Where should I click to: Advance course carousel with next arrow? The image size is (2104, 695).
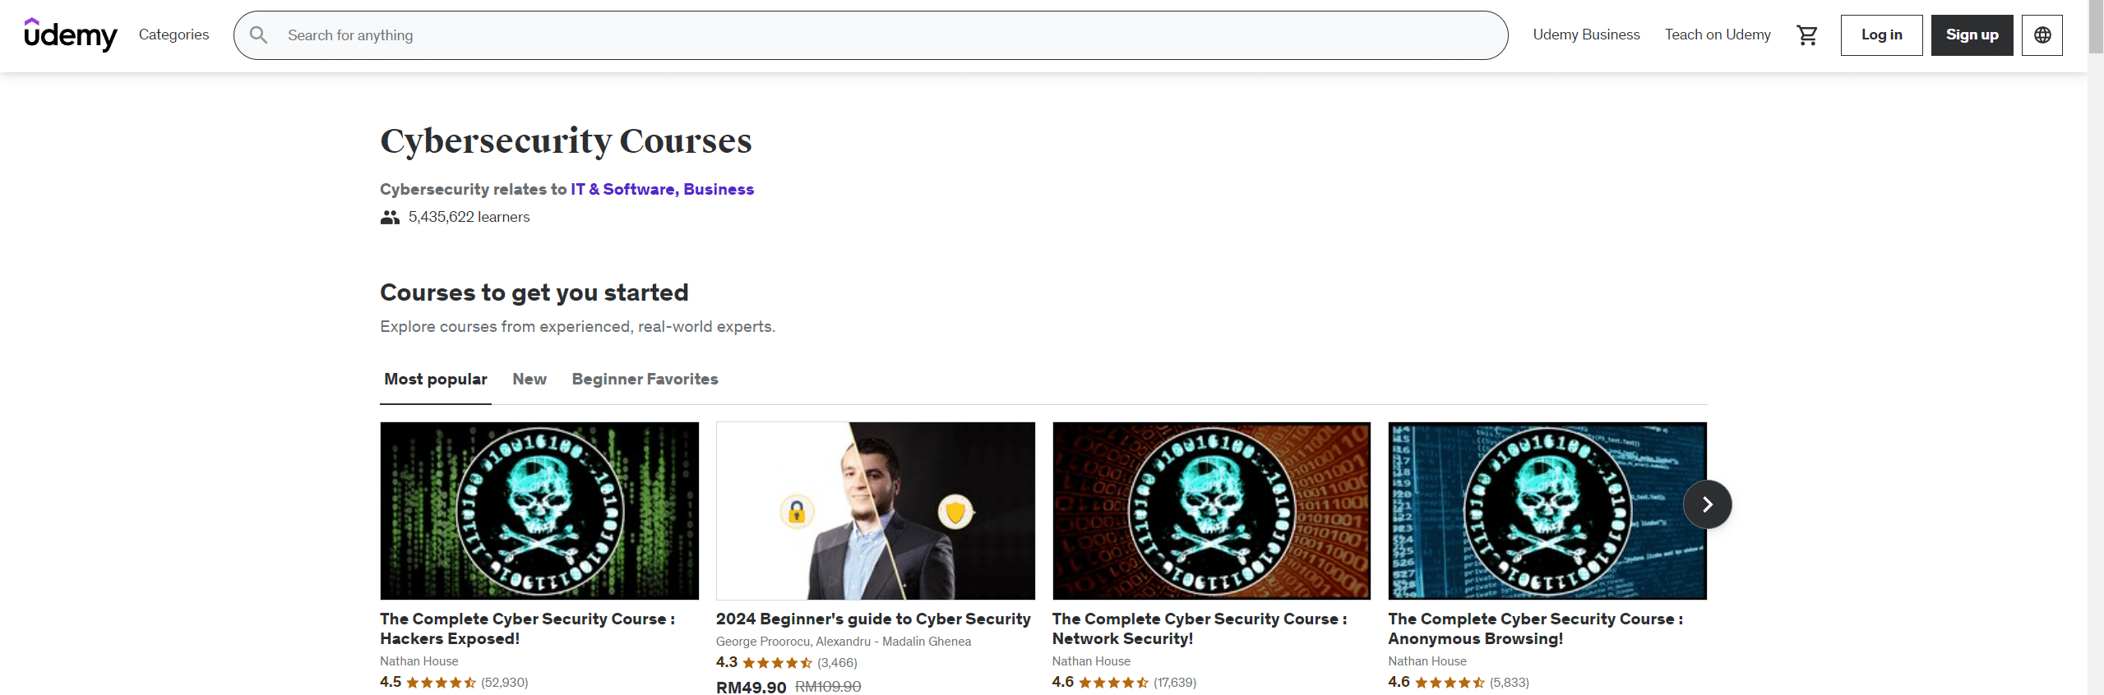click(1708, 504)
